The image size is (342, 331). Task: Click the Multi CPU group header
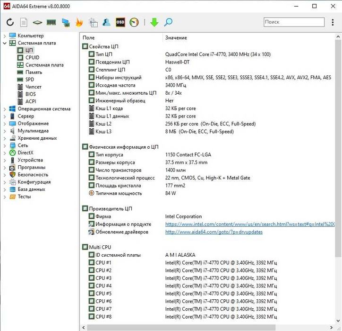[97, 247]
